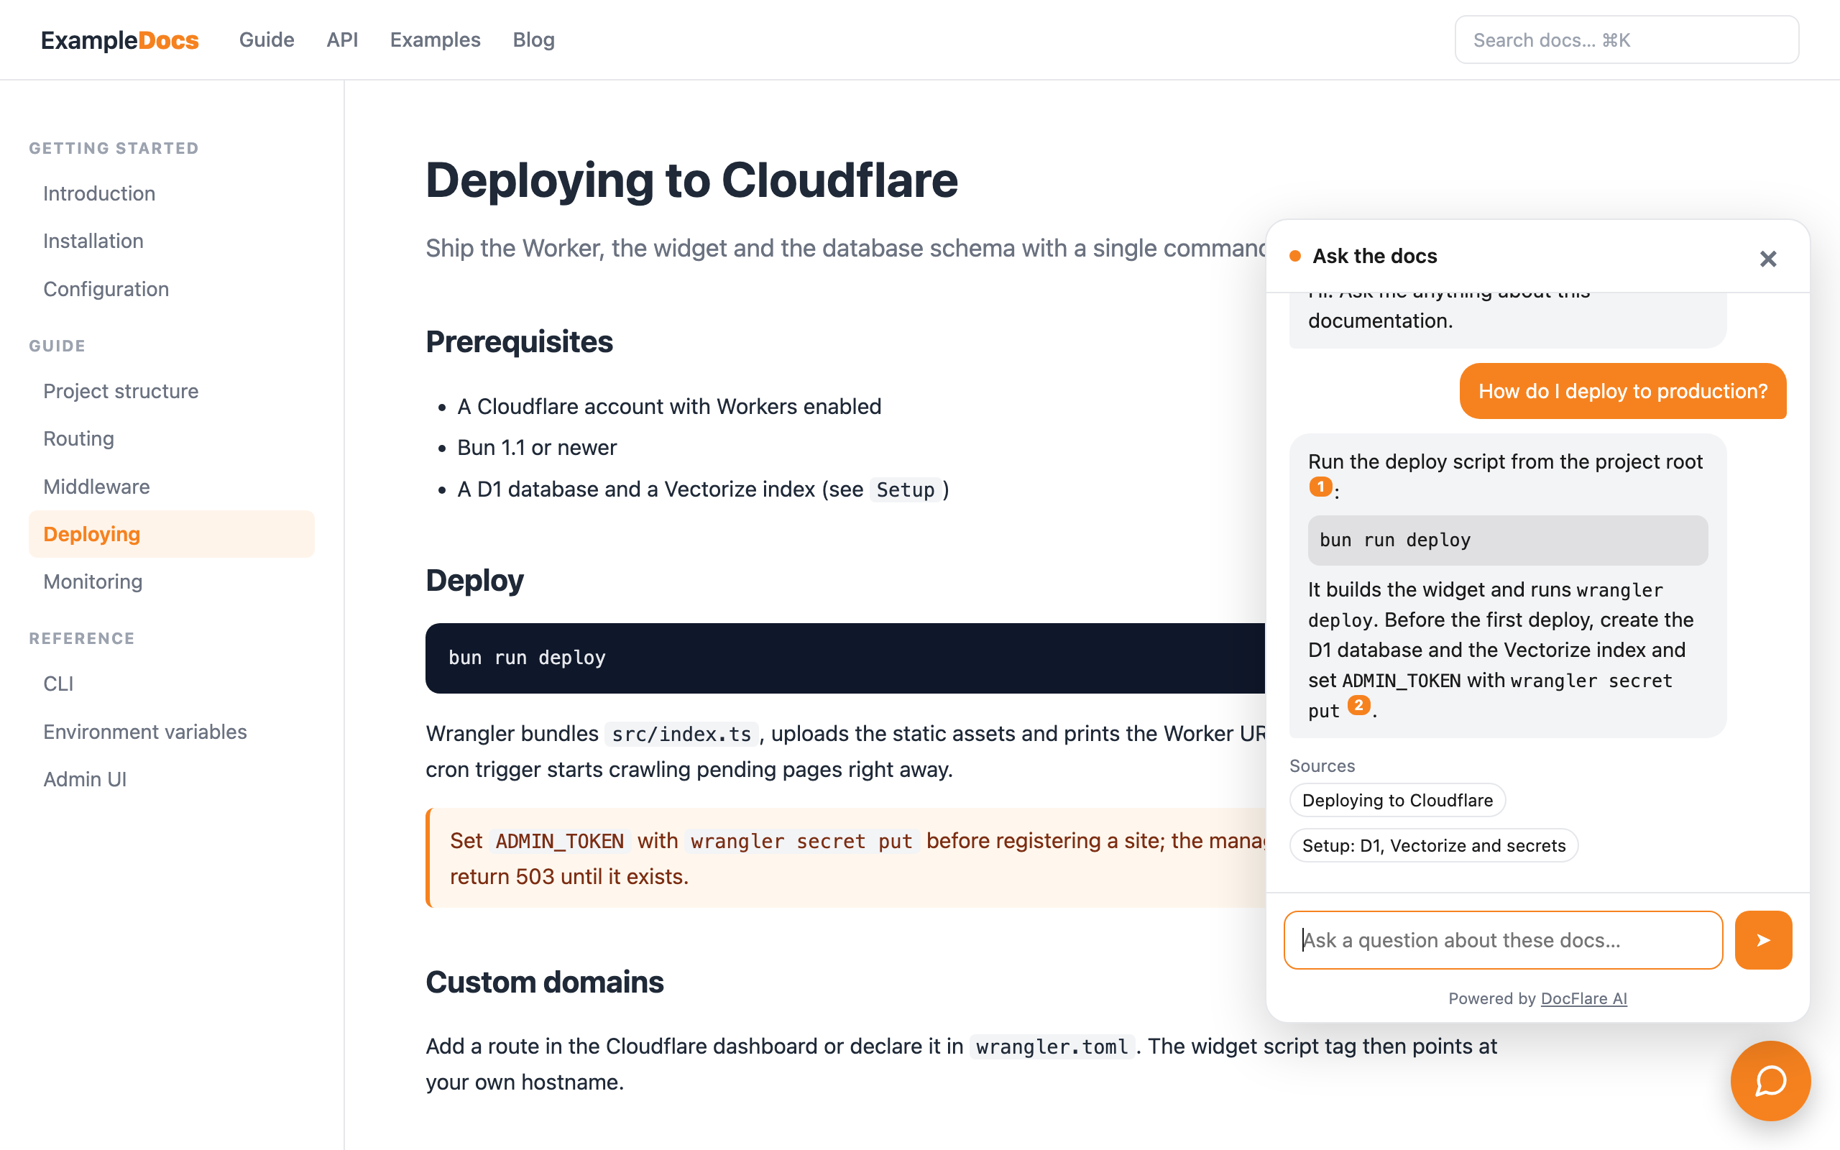Click the bun run deploy code in chat
This screenshot has width=1840, height=1150.
pyautogui.click(x=1507, y=540)
